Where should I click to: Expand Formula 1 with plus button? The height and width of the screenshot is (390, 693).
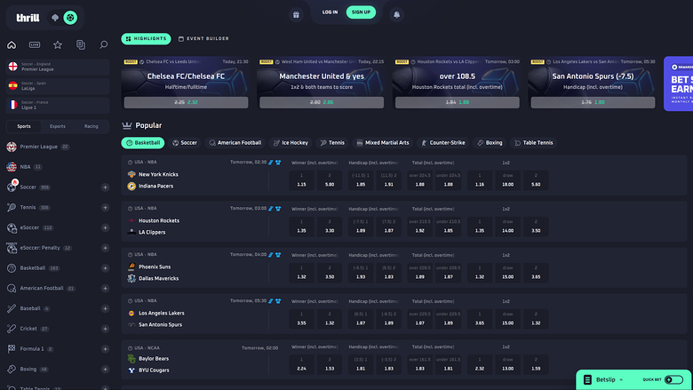[105, 349]
